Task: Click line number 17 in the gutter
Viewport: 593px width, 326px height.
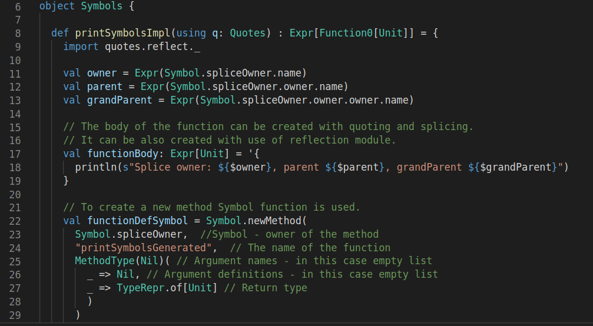Action: click(15, 154)
